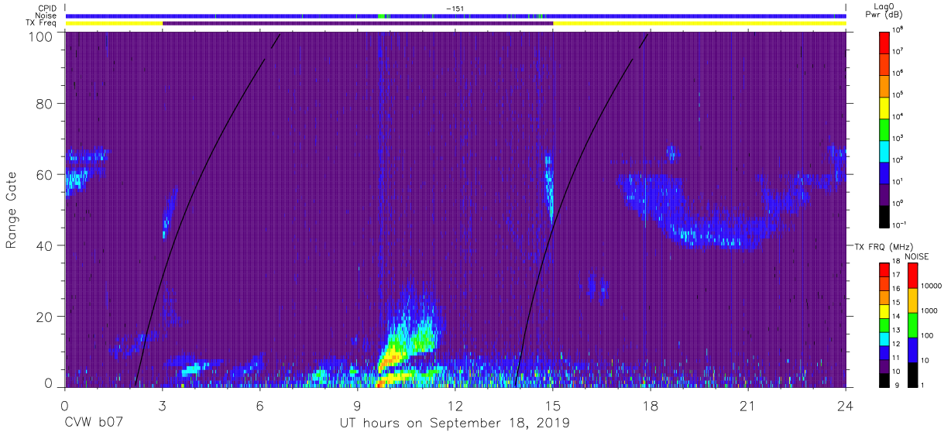Screen dimensions: 951x439
Task: Click the x-axis tick label '18'
Action: pyautogui.click(x=650, y=406)
